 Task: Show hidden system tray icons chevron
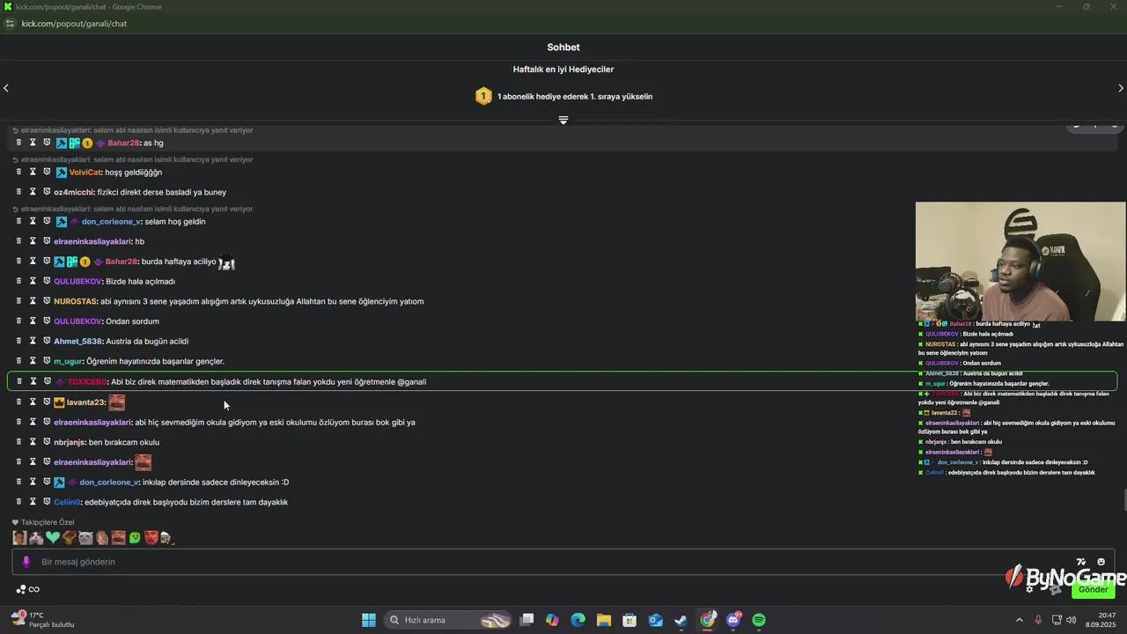tap(1020, 620)
